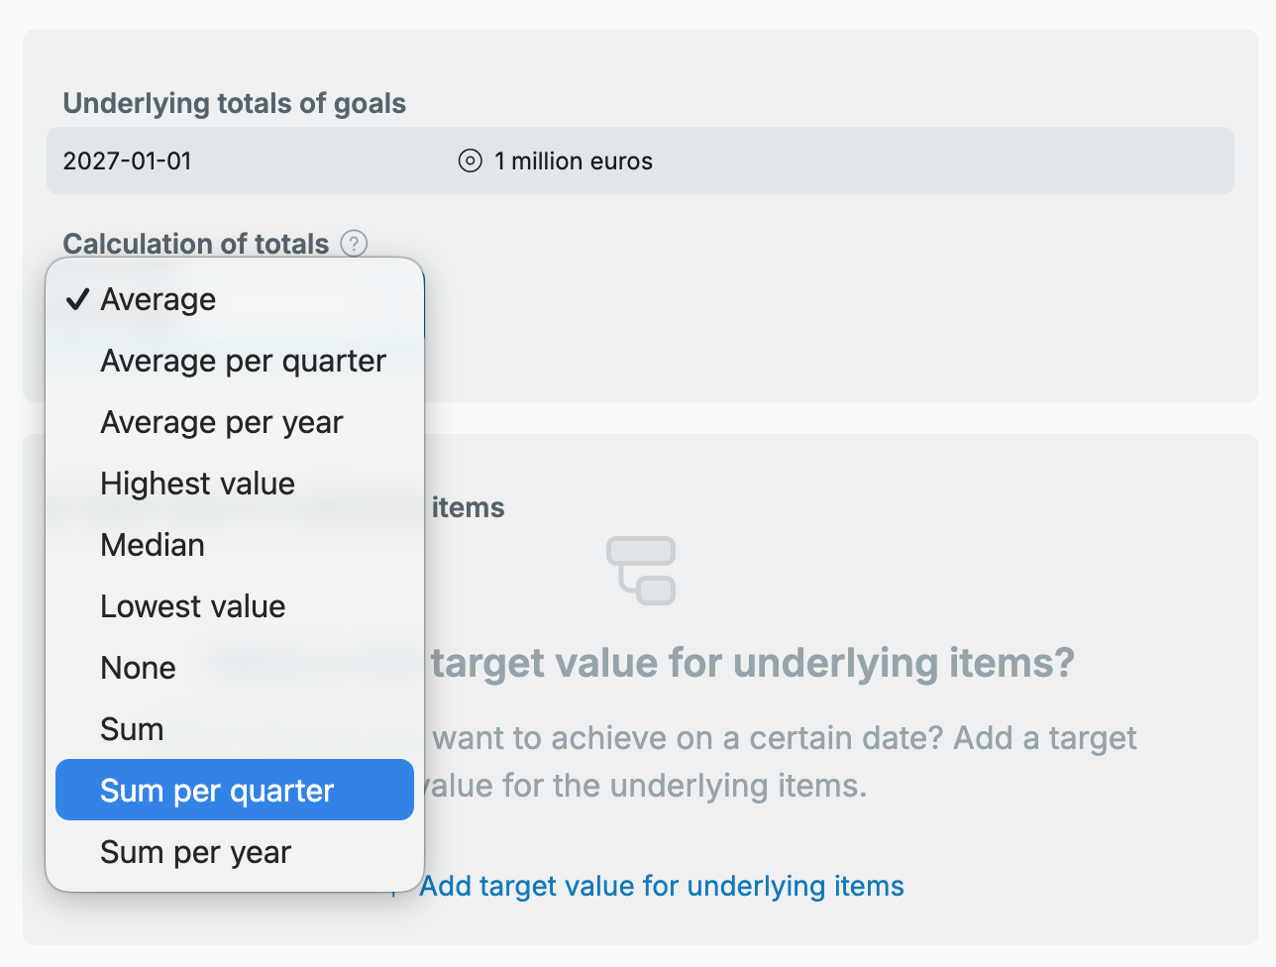This screenshot has width=1276, height=967.
Task: Select the Sum option
Action: pos(132,729)
